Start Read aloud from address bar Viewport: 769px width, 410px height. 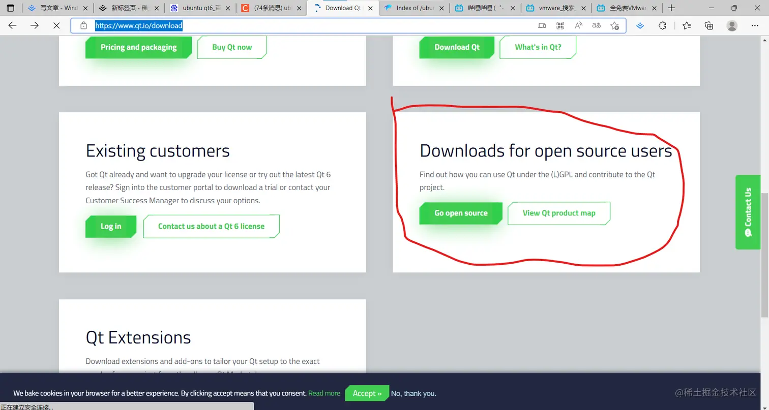[578, 25]
